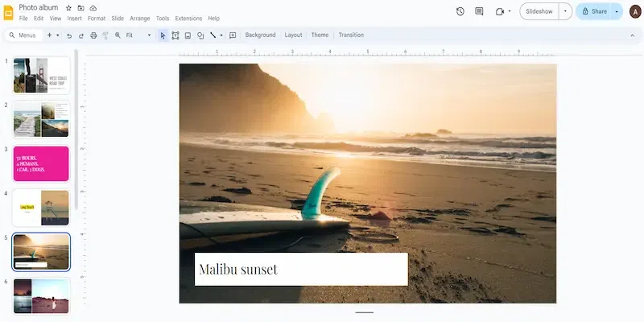Select the line tool
Screen dimensions: 644x322
click(213, 35)
